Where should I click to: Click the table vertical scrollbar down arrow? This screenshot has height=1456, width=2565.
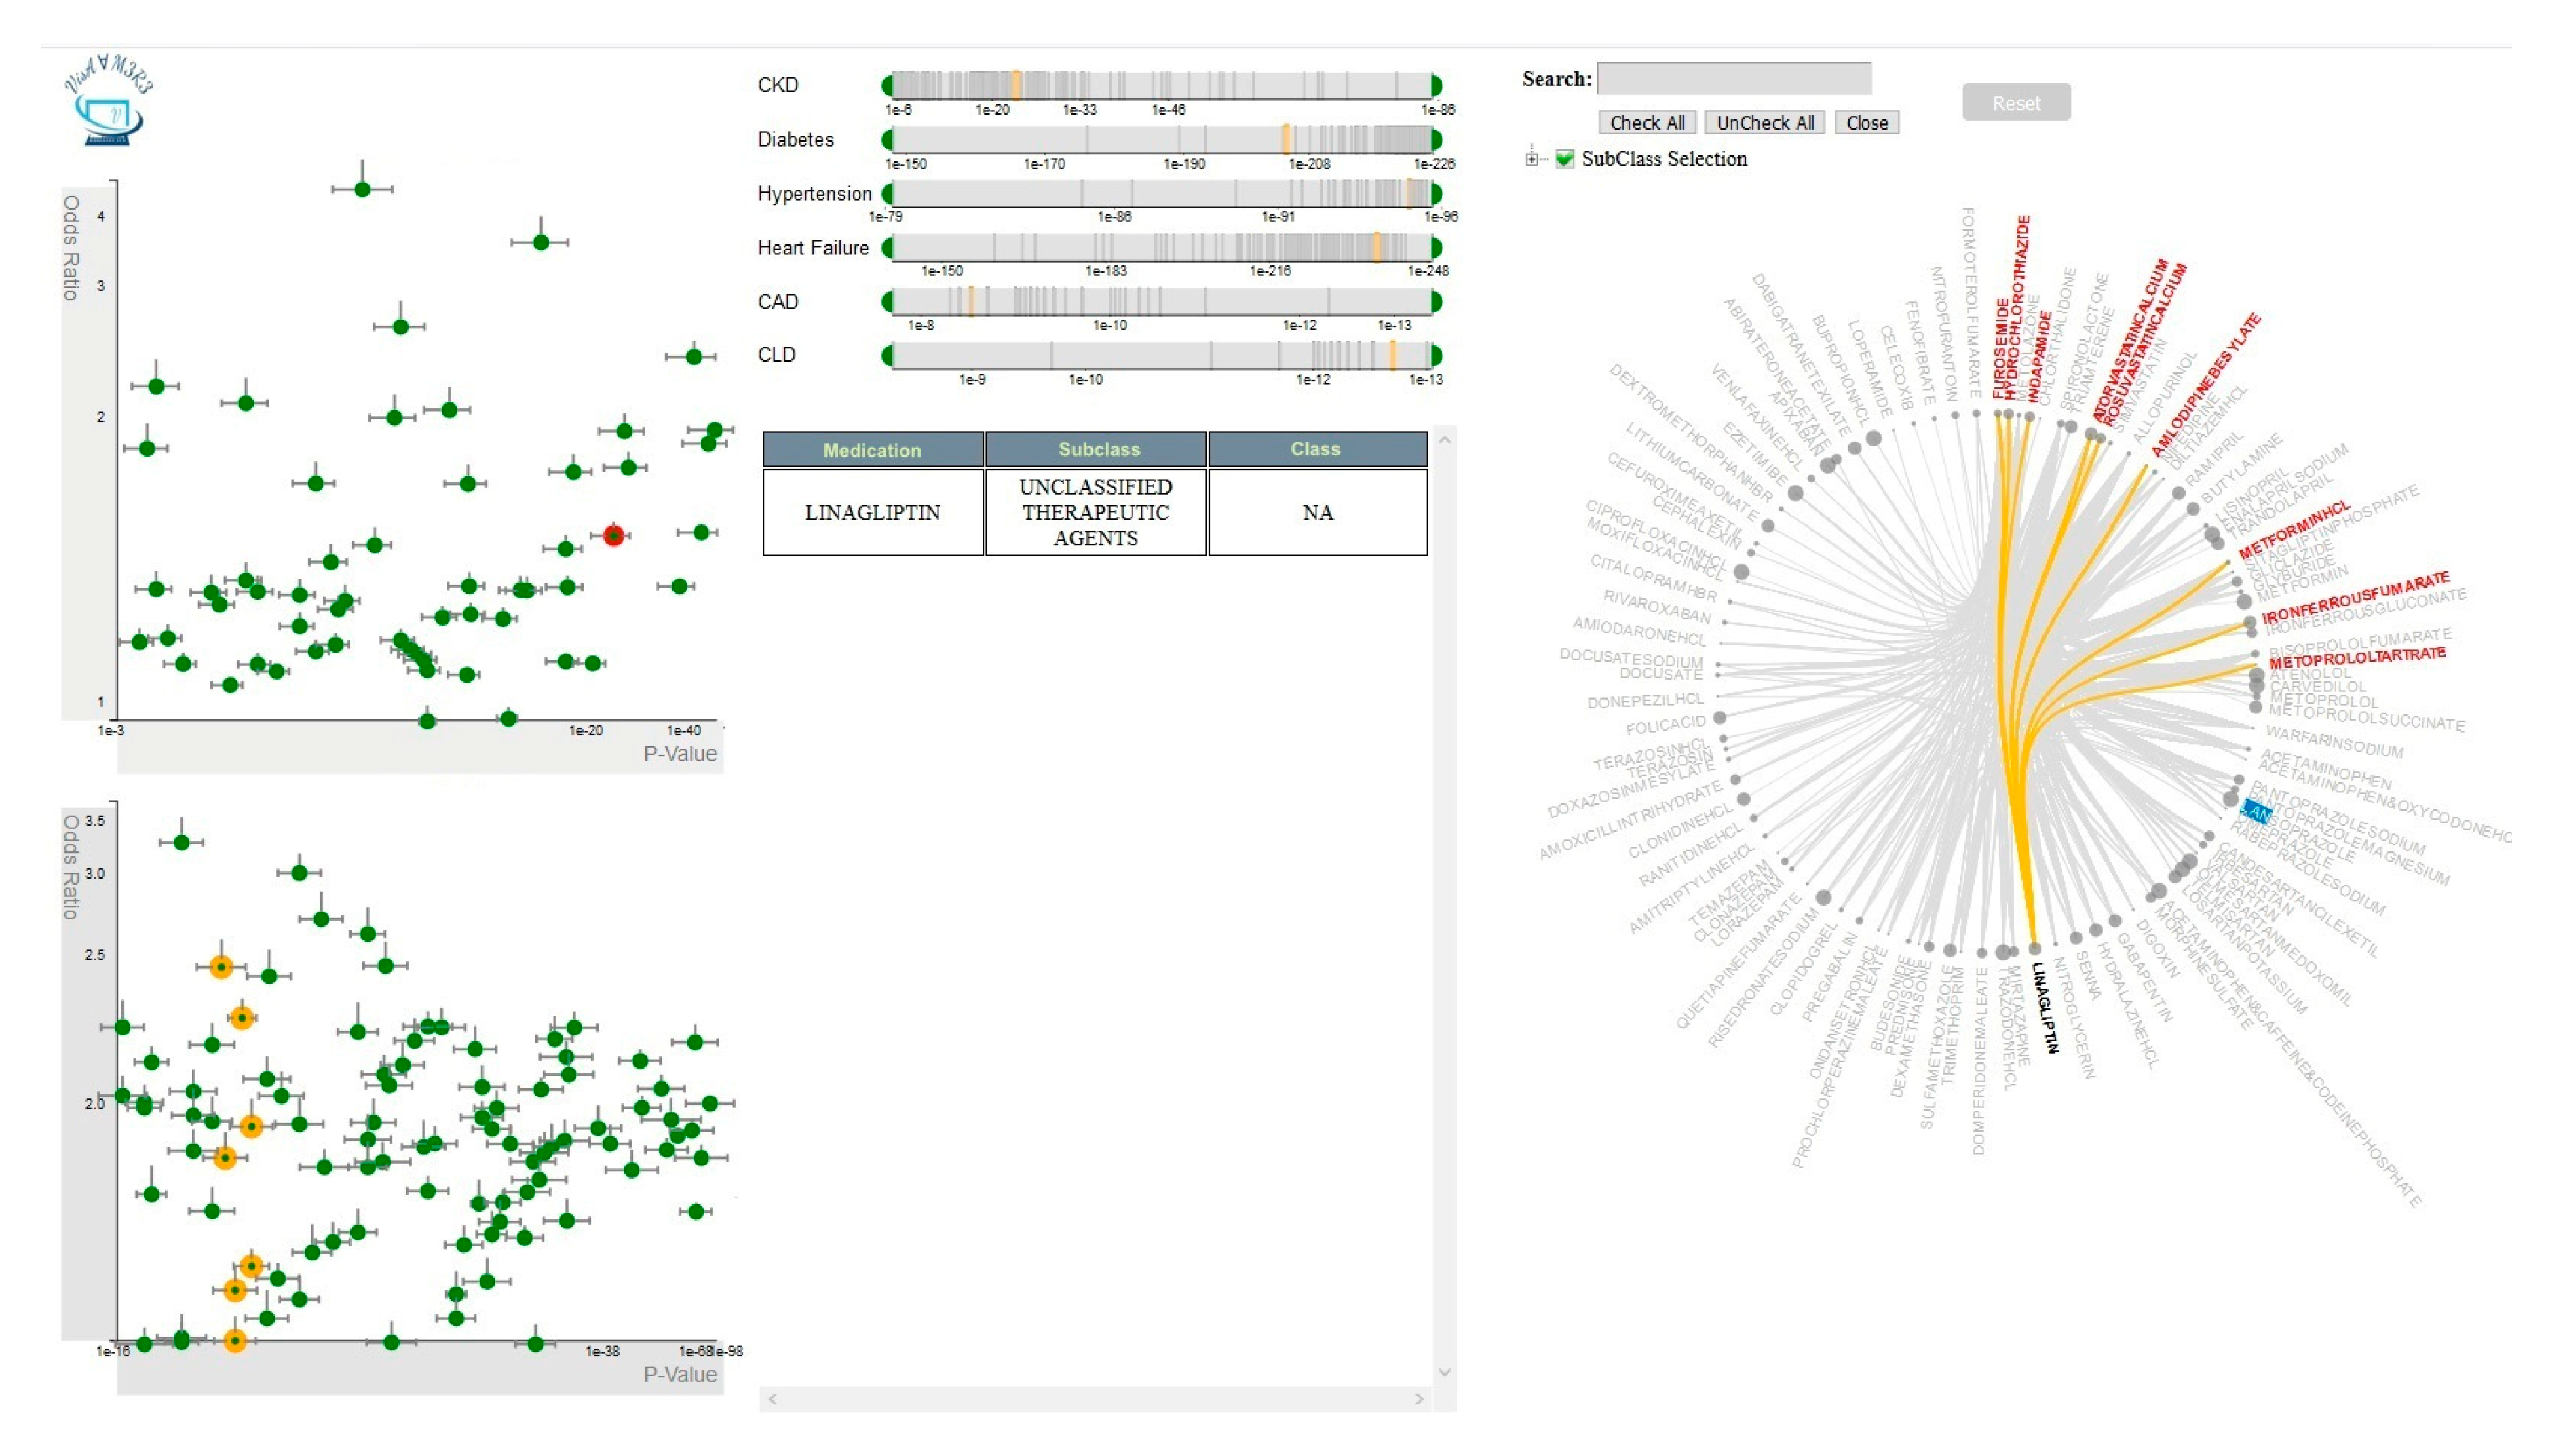point(1444,1372)
